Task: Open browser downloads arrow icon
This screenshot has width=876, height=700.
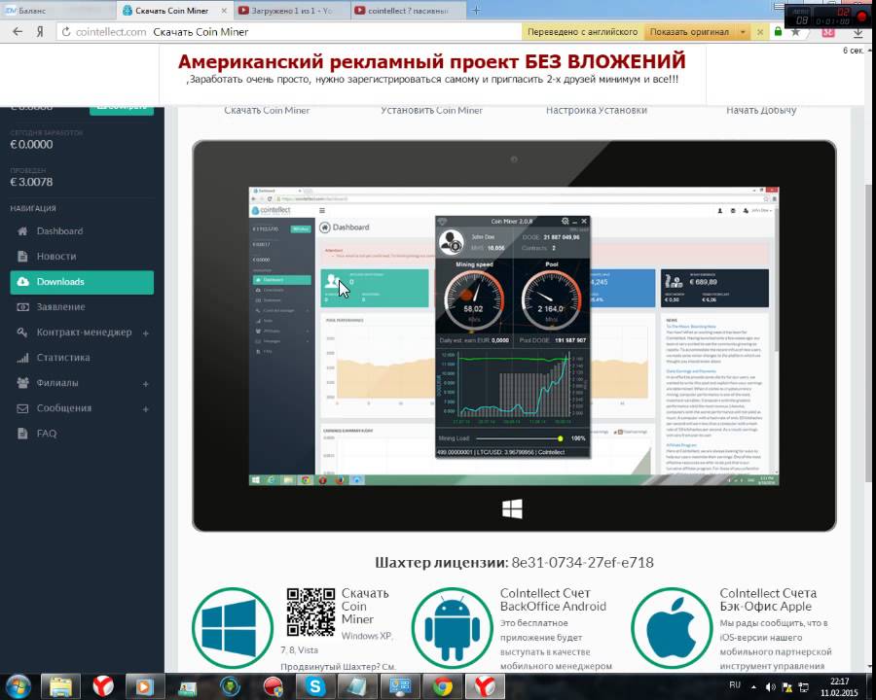Action: pyautogui.click(x=858, y=33)
